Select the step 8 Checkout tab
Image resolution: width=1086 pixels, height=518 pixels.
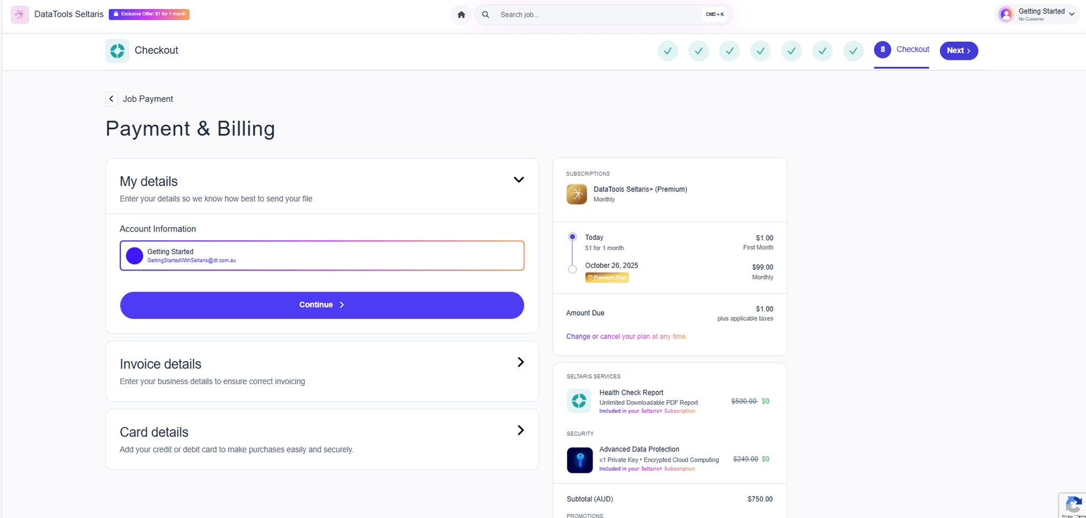901,50
